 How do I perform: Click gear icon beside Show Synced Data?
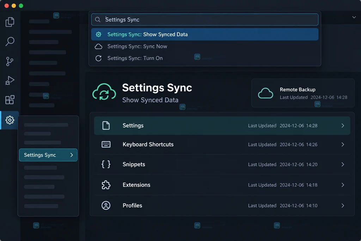click(x=99, y=34)
